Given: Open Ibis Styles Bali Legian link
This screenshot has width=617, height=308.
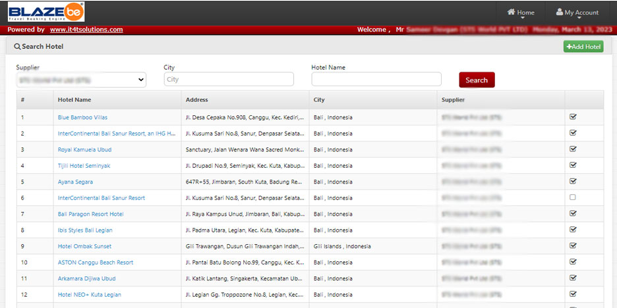Looking at the screenshot, I should coord(85,230).
